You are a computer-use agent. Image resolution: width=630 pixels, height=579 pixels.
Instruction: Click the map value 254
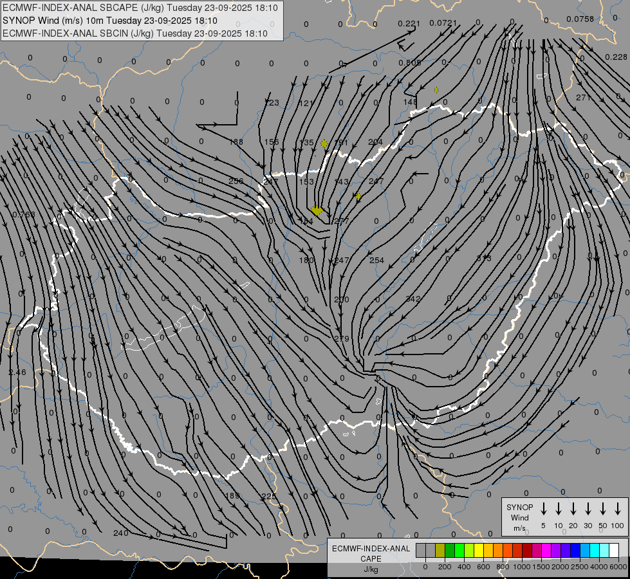376,260
